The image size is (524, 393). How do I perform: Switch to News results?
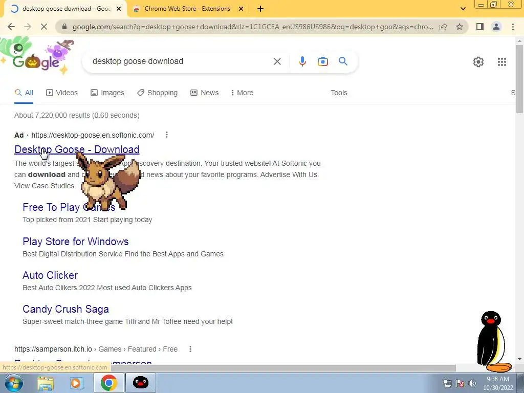(x=205, y=93)
